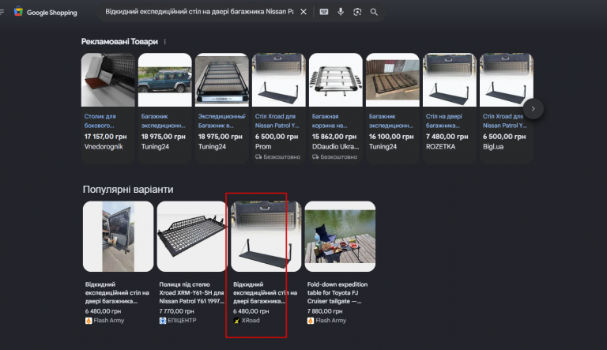607x350 pixels.
Task: Click the free-delivery truck icon under Prom
Action: pyautogui.click(x=258, y=156)
